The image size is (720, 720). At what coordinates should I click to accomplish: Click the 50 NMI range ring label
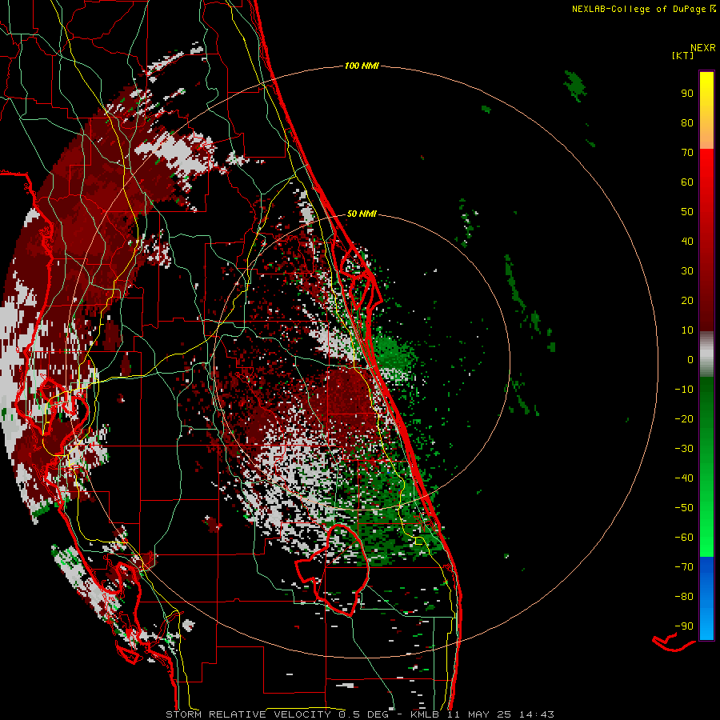pos(362,214)
